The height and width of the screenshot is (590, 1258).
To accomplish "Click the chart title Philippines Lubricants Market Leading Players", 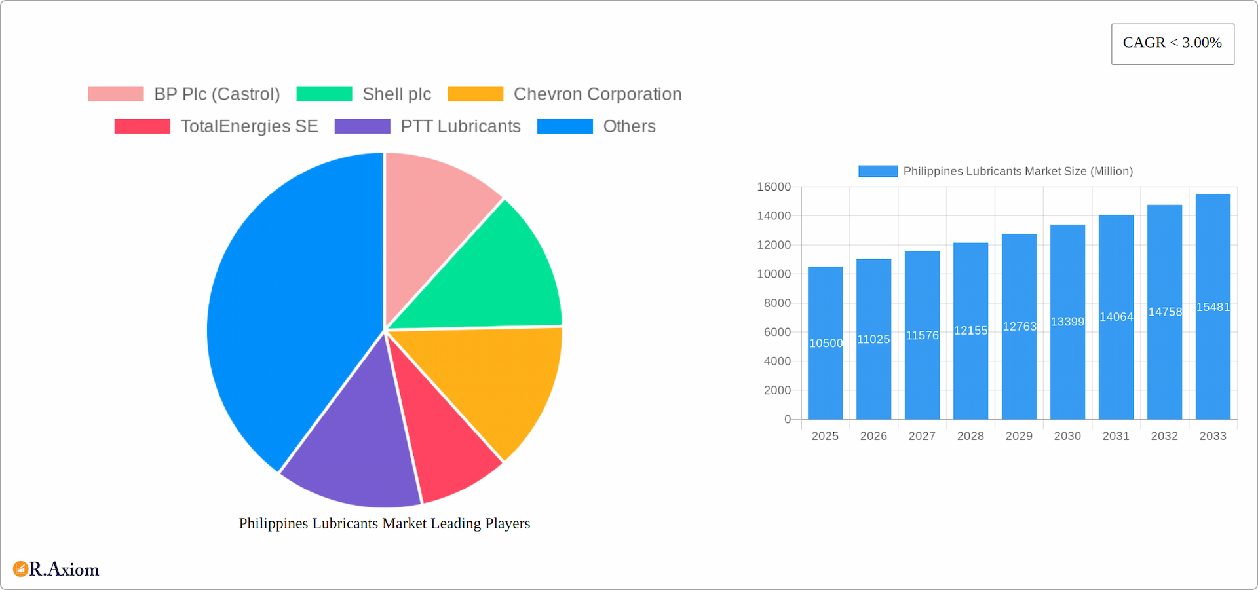I will point(384,523).
